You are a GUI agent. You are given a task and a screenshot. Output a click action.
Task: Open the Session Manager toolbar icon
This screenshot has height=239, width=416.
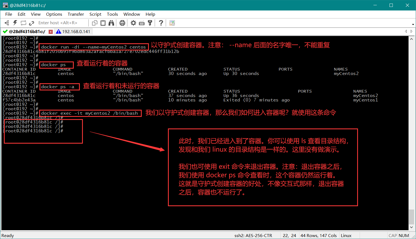pyautogui.click(x=7, y=23)
